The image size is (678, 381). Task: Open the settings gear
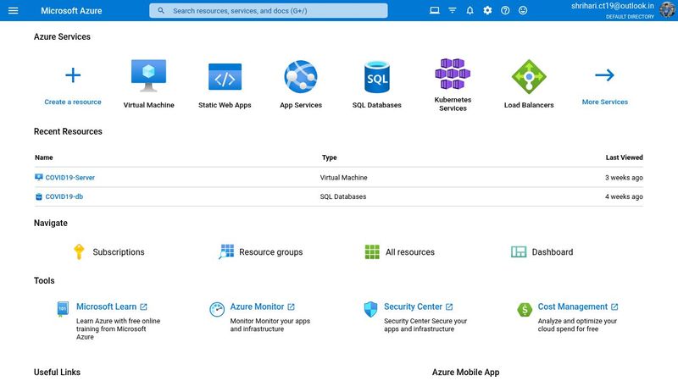[487, 10]
